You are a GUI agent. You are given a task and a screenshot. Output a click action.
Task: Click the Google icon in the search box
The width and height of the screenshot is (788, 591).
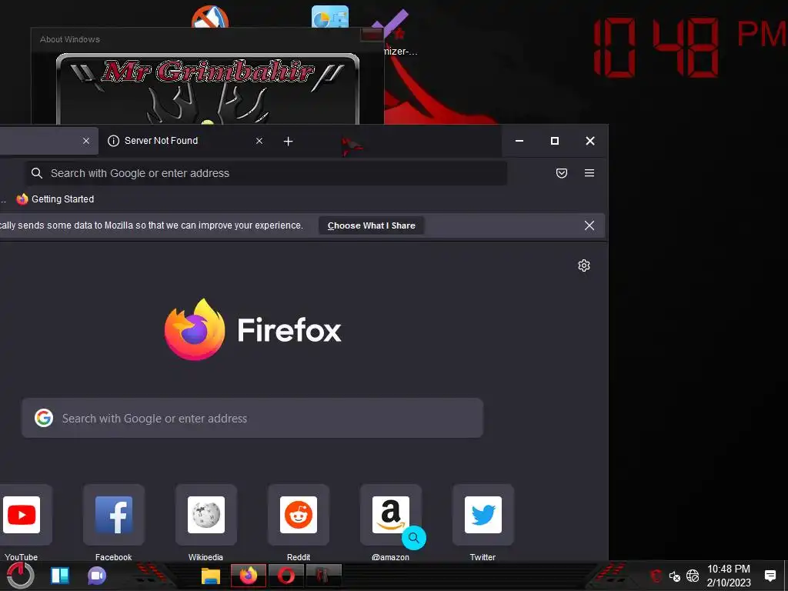pos(44,418)
